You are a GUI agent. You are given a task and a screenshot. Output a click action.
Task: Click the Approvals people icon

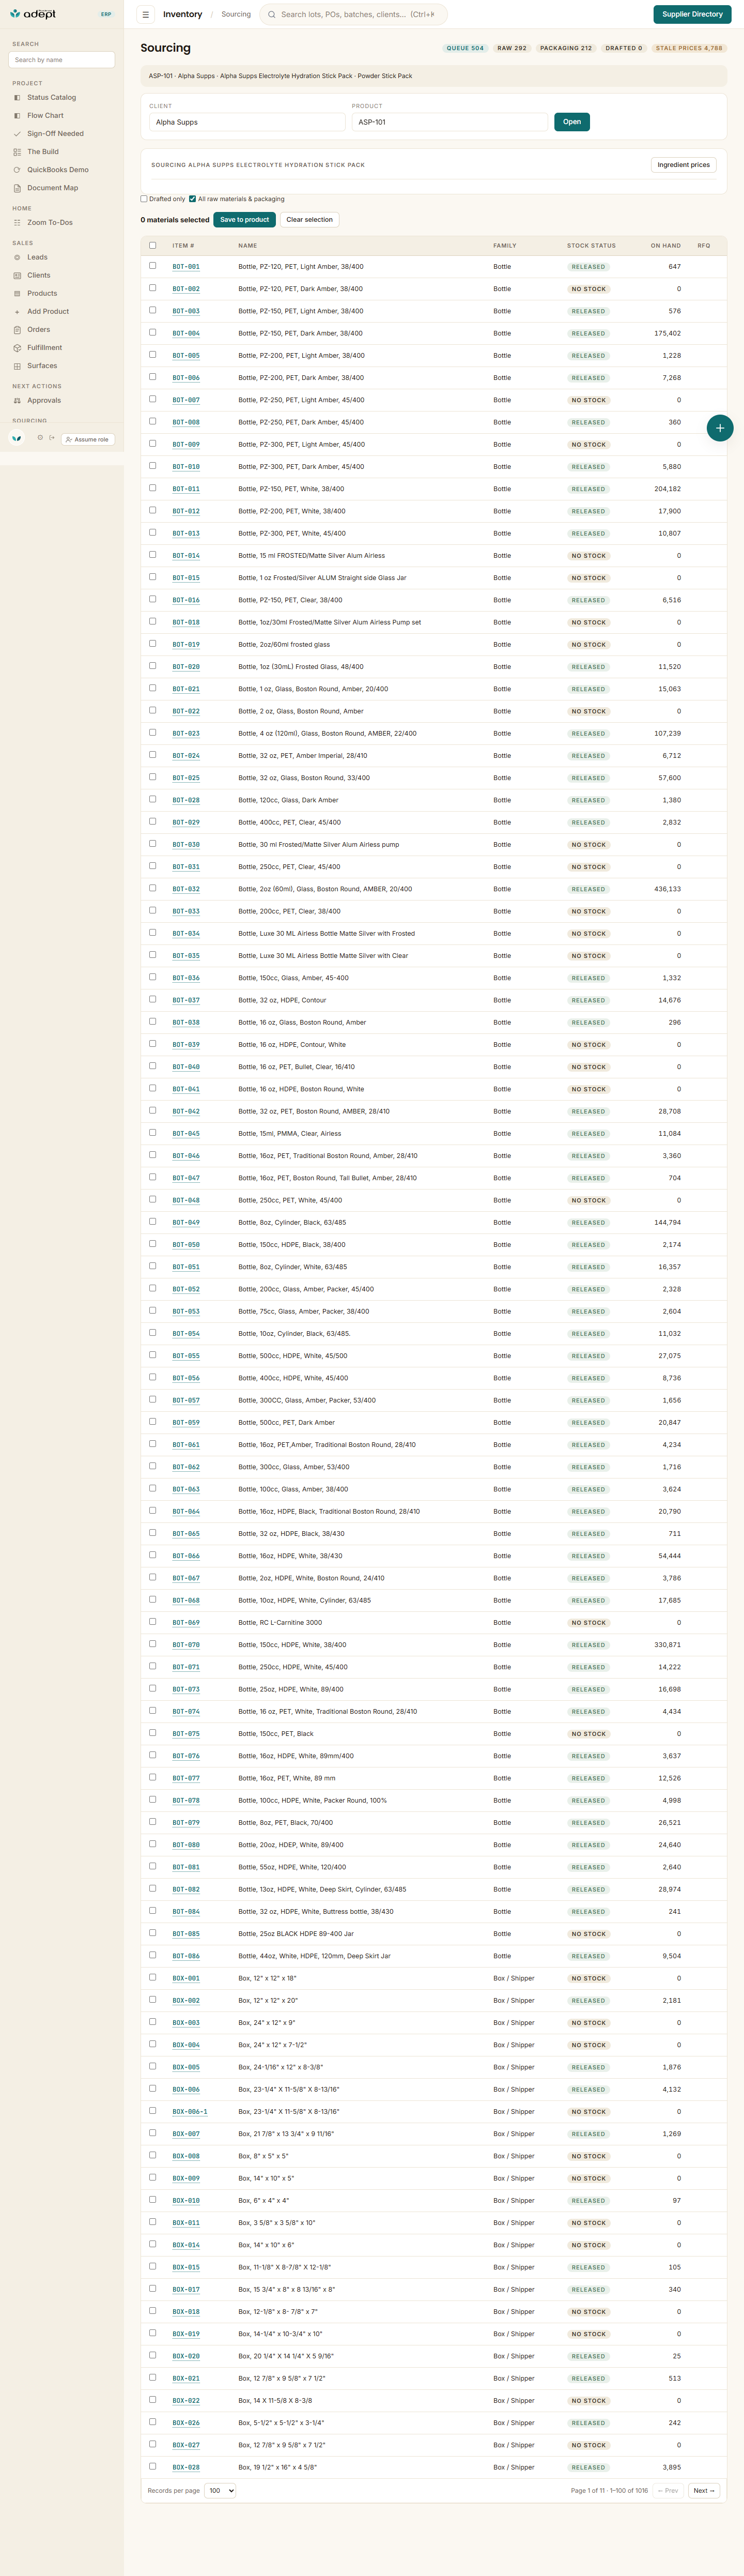coord(17,400)
